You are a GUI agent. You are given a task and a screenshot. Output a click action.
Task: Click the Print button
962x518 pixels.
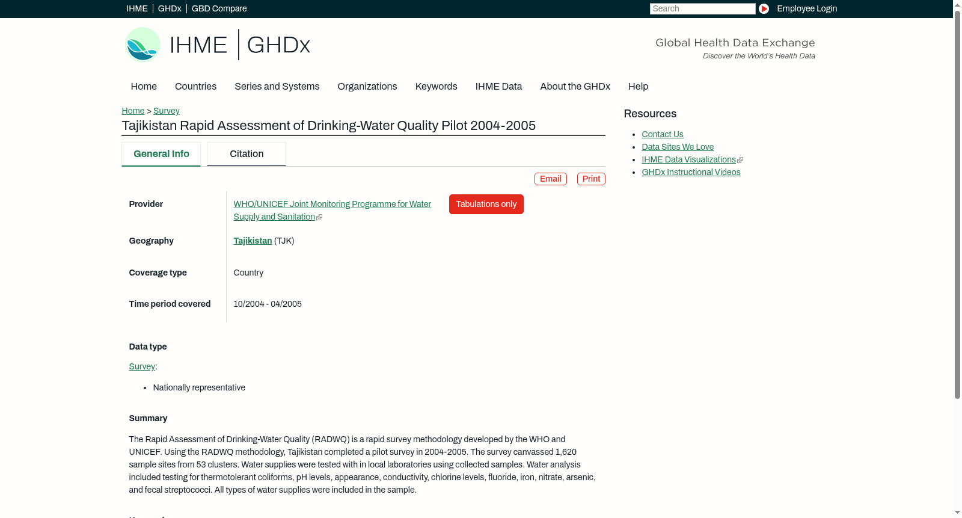[591, 179]
